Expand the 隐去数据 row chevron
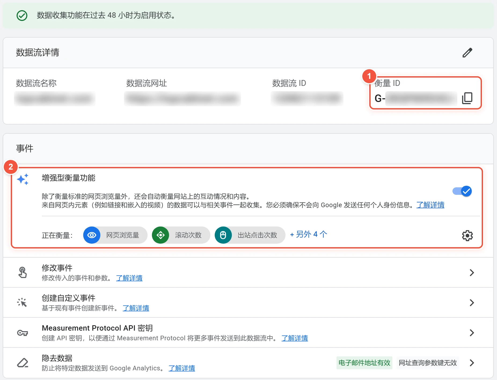Image resolution: width=497 pixels, height=380 pixels. pos(472,363)
